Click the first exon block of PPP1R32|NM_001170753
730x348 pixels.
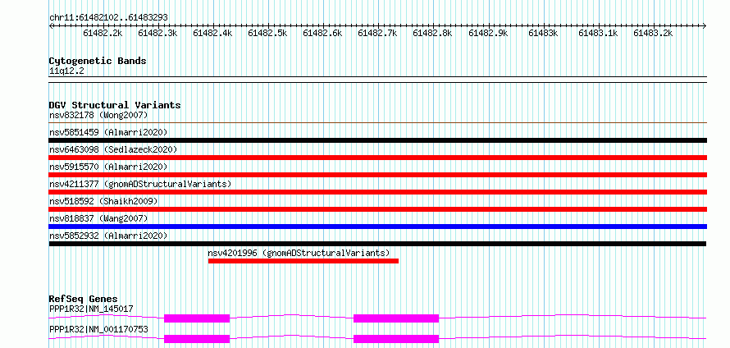click(x=197, y=339)
